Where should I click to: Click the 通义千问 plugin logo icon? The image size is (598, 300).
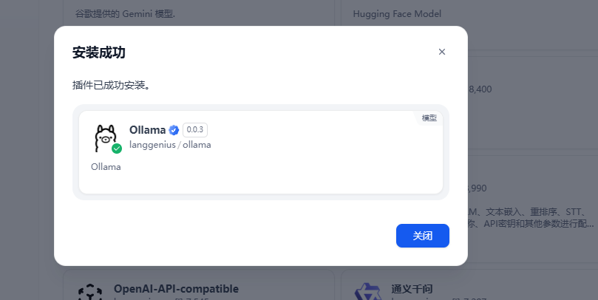click(x=367, y=292)
